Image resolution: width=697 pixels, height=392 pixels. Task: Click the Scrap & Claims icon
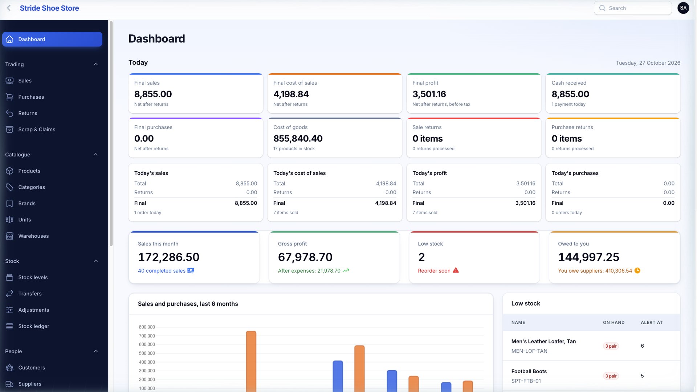pos(10,130)
